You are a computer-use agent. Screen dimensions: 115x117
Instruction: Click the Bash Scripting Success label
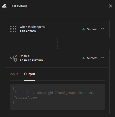92,58
